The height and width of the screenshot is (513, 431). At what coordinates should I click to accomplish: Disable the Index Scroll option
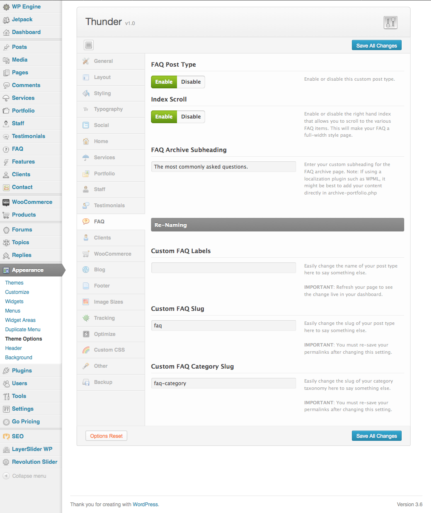191,117
